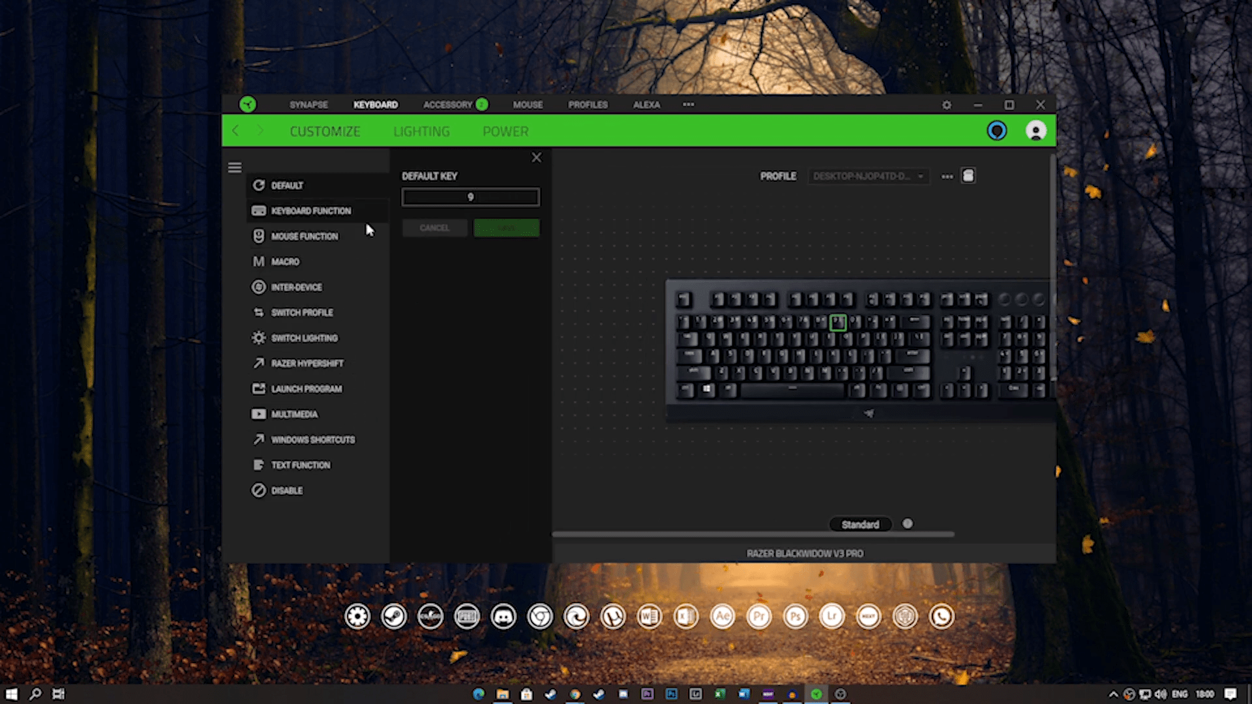Open the Profile dropdown
This screenshot has height=704, width=1252.
click(x=868, y=176)
